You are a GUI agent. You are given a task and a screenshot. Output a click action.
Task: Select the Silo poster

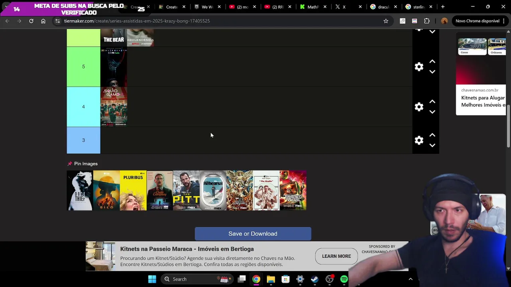[107, 191]
